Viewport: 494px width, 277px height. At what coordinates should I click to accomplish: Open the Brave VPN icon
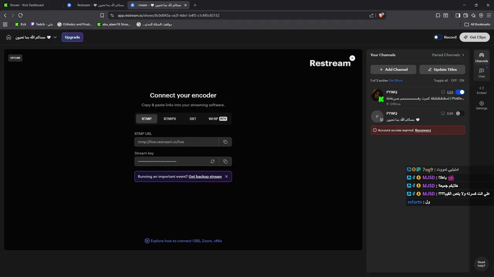pyautogui.click(x=481, y=15)
